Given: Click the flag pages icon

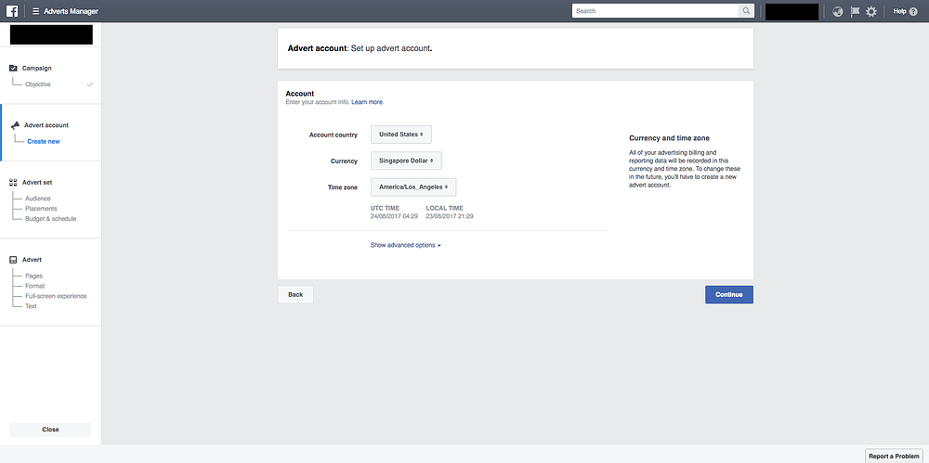Looking at the screenshot, I should pos(855,11).
